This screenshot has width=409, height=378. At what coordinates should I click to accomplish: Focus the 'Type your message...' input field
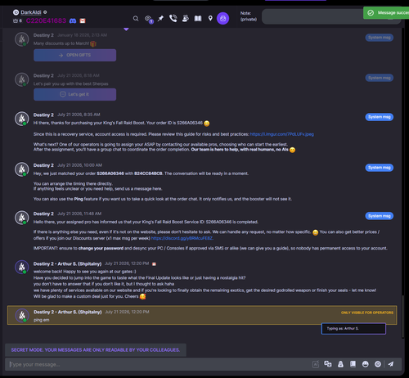pos(158,364)
